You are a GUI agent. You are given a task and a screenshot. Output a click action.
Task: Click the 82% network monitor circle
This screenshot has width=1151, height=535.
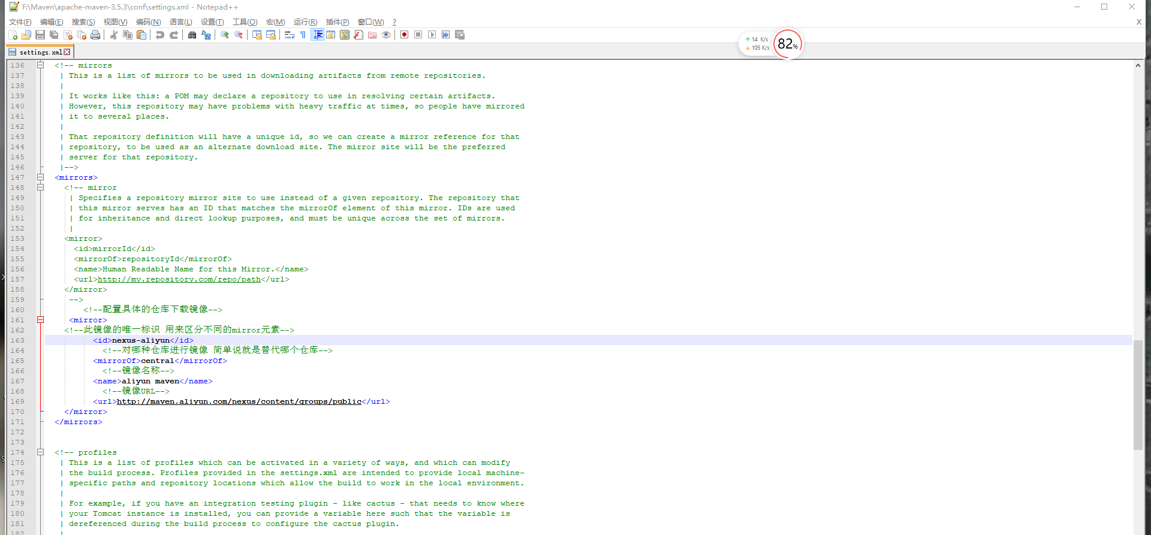pos(787,44)
